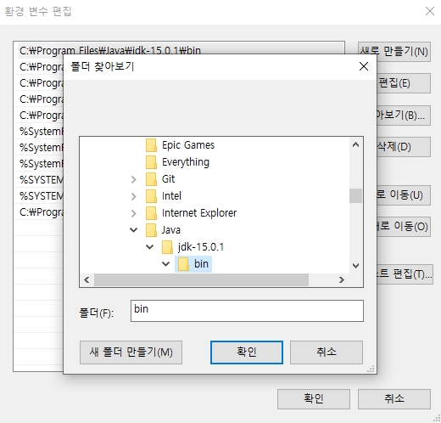The image size is (441, 423).
Task: Select the jdk-15.0.1\bin path entry
Action: click(x=181, y=50)
